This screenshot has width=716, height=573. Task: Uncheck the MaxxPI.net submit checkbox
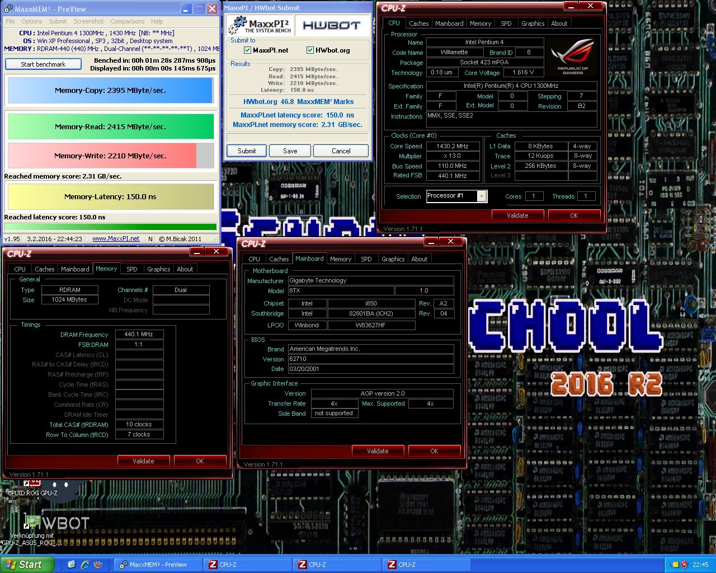pos(247,50)
